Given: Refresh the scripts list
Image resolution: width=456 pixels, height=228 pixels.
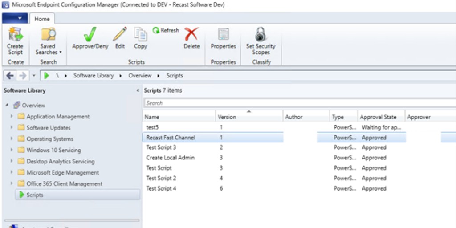Looking at the screenshot, I should [x=166, y=30].
